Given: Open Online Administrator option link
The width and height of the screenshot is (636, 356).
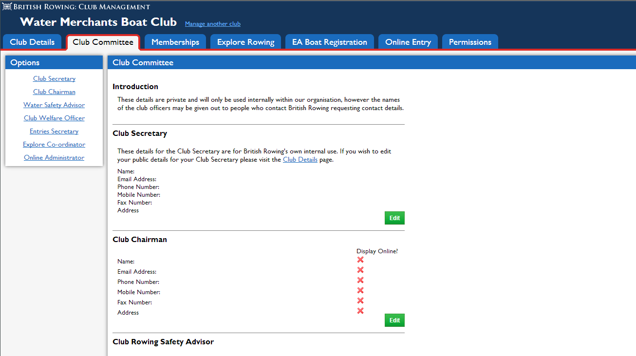Looking at the screenshot, I should click(54, 157).
